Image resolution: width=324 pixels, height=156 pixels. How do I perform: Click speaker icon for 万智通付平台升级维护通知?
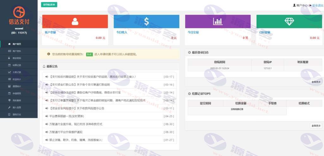(47, 132)
